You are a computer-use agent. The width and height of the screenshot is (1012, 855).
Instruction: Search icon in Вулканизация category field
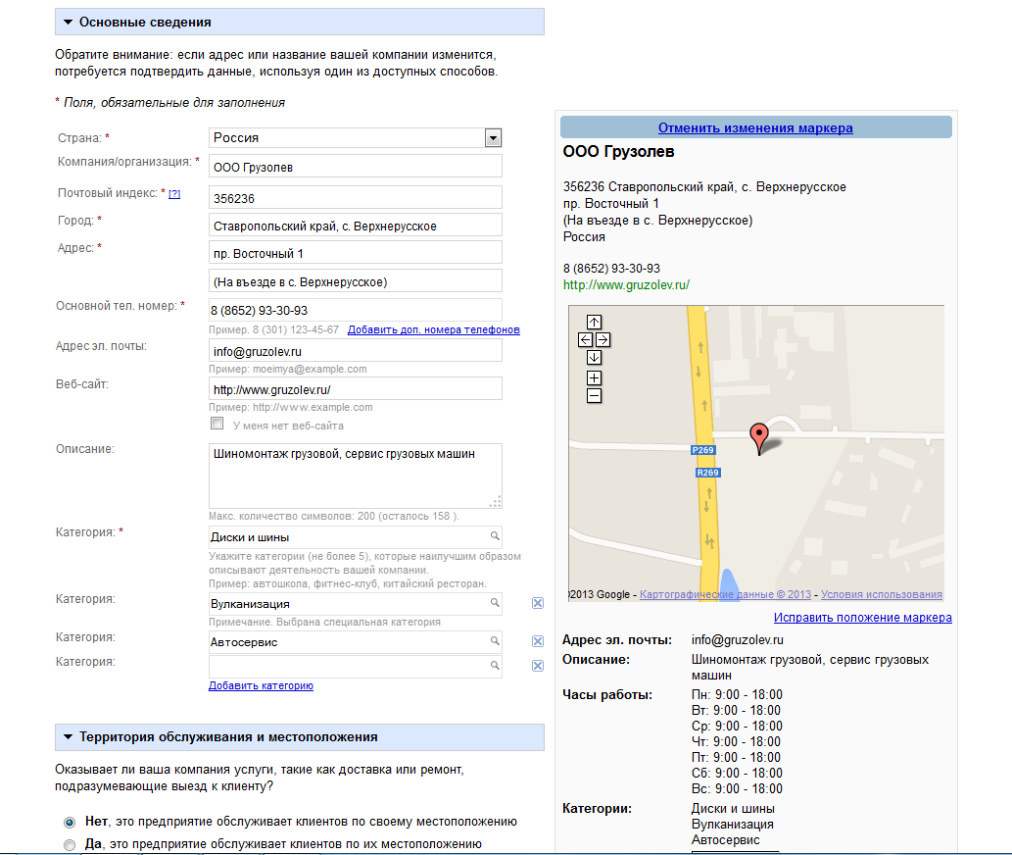click(x=495, y=602)
